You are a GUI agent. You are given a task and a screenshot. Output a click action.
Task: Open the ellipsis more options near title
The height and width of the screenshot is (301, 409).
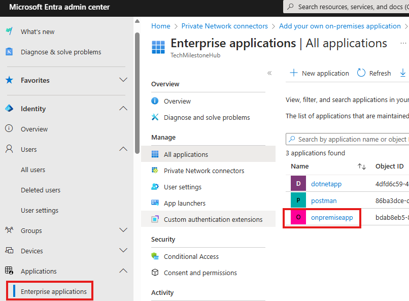click(403, 43)
